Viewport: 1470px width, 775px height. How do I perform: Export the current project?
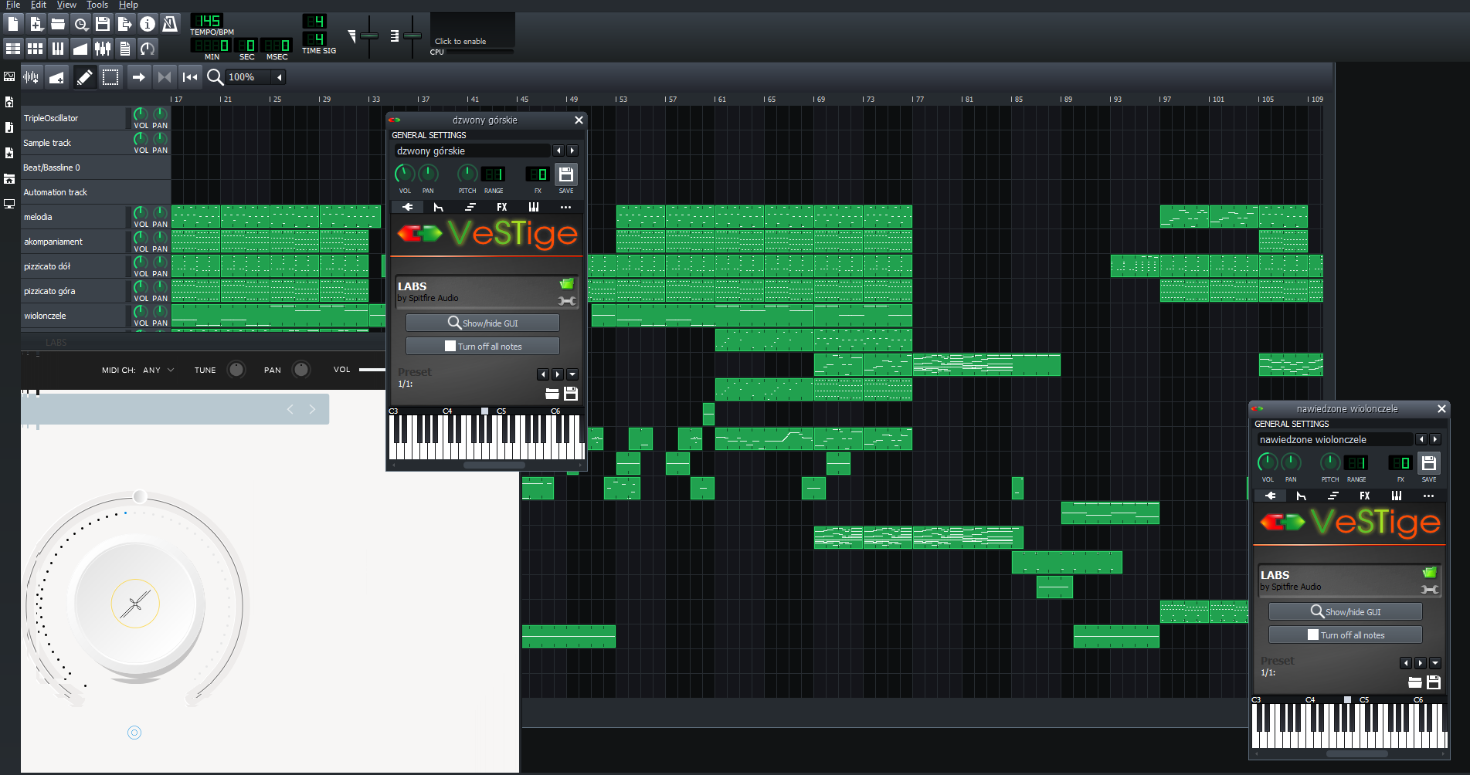124,25
